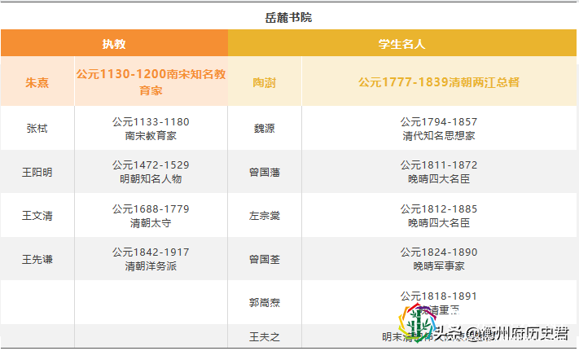The image size is (579, 351).
Task: Click 晚晴四大名臣 in 左宗棠 row
Action: click(439, 222)
